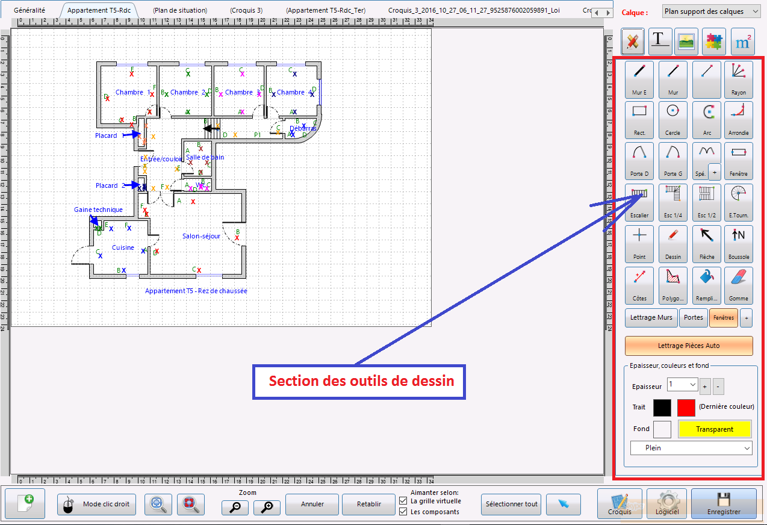Select the Mur E wall tool

tap(639, 79)
